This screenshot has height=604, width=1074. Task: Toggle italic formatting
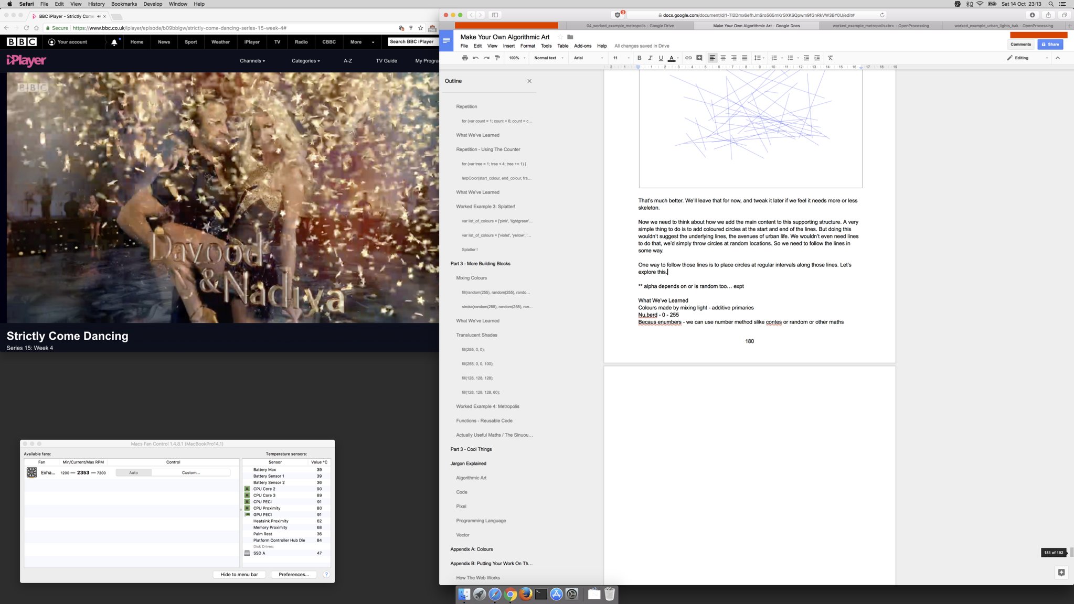click(650, 58)
